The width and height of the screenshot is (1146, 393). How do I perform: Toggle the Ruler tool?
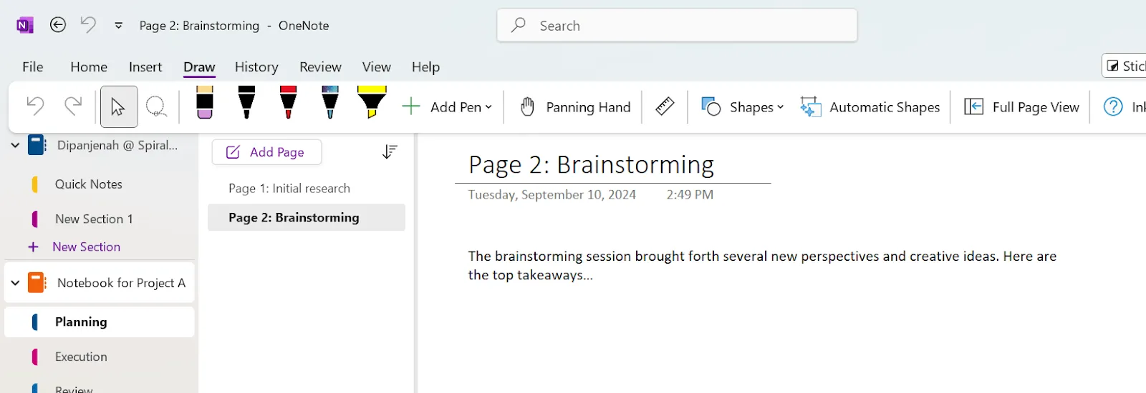pyautogui.click(x=665, y=107)
